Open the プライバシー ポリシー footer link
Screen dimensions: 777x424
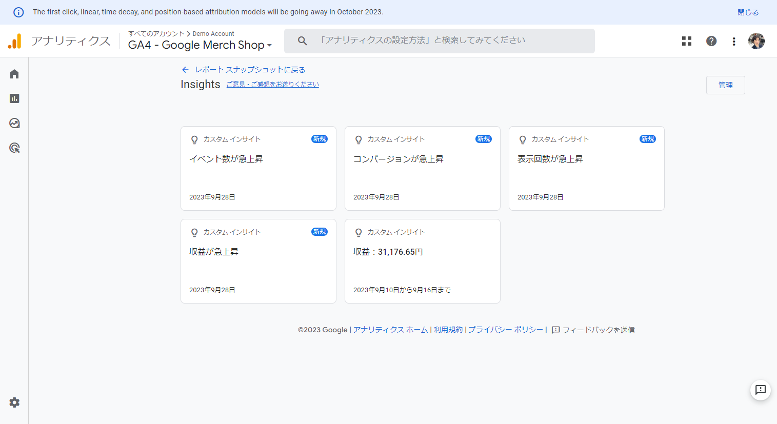click(x=505, y=330)
